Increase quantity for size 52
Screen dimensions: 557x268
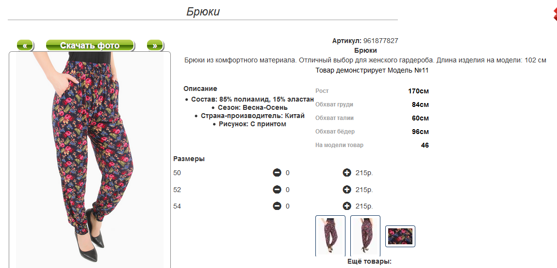click(347, 190)
